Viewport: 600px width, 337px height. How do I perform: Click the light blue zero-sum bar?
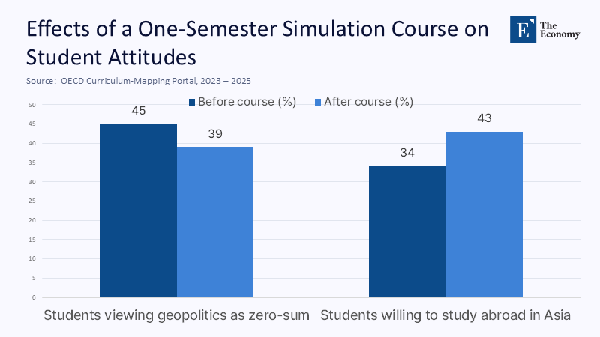(215, 222)
